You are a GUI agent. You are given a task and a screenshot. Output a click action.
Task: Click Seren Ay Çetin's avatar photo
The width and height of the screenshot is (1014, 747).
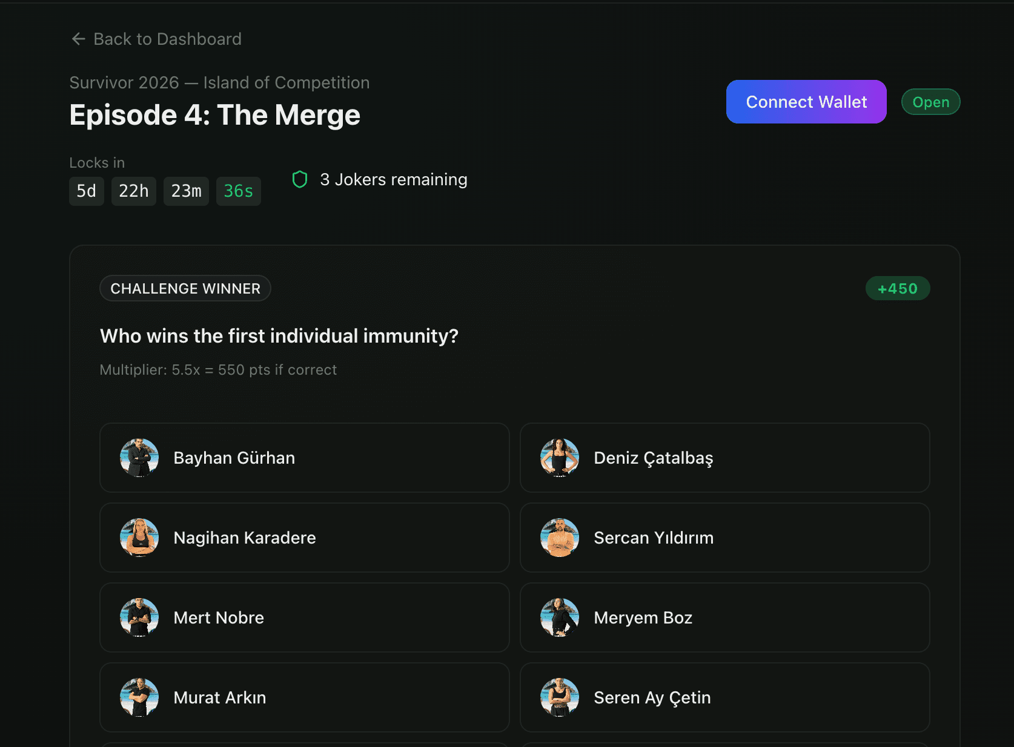pyautogui.click(x=560, y=697)
